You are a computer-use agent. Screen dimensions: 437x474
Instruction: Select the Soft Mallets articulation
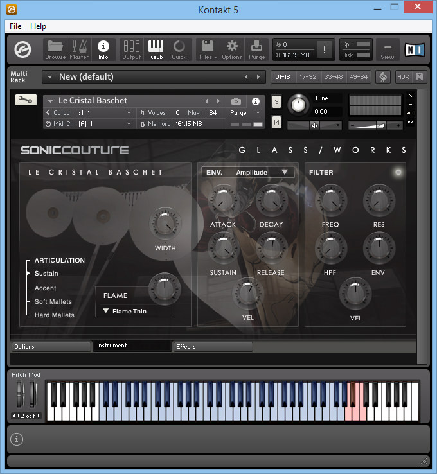pos(53,302)
